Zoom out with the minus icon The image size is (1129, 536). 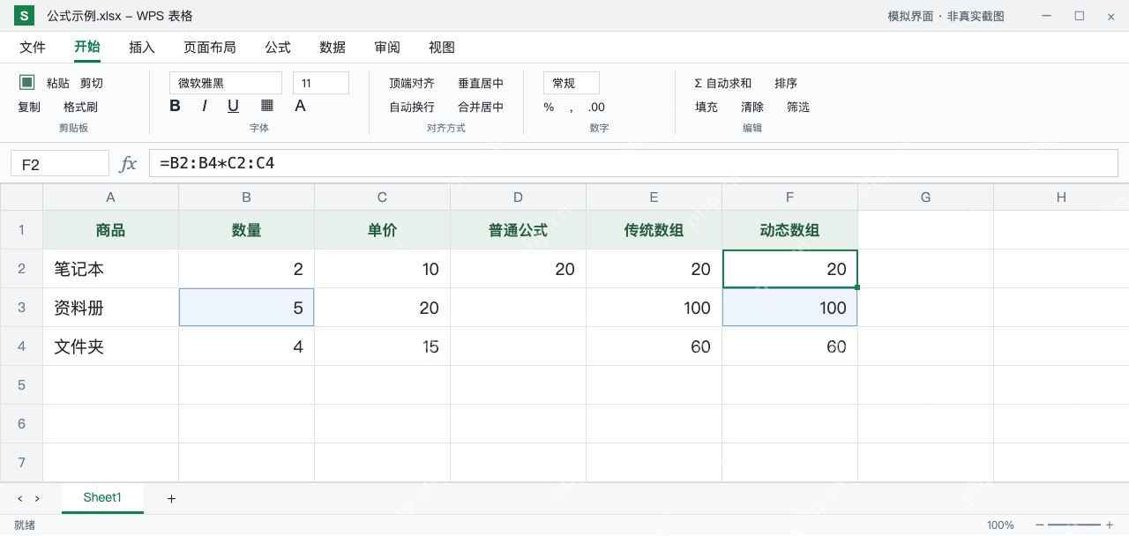(x=1040, y=525)
